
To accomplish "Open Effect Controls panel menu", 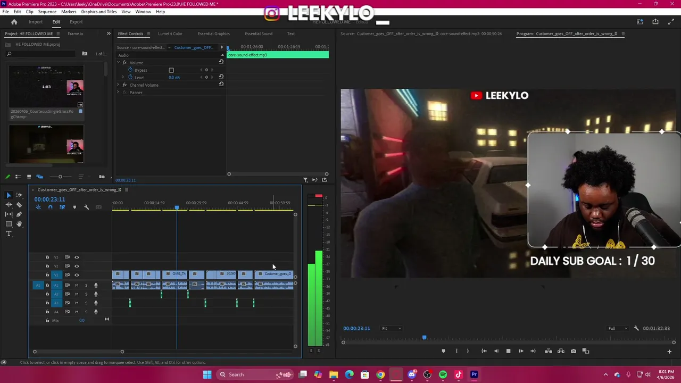I will click(148, 34).
